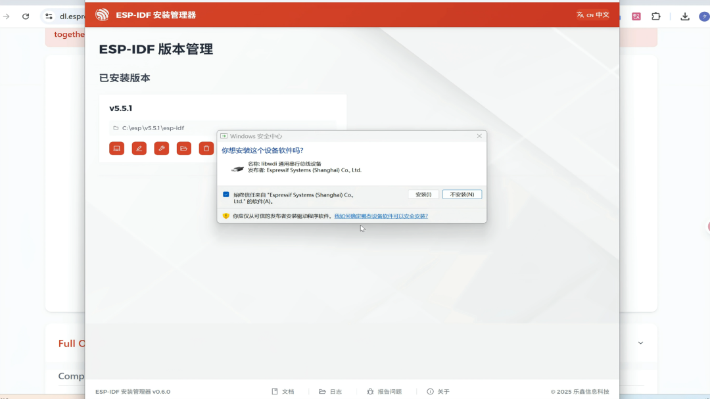Image resolution: width=710 pixels, height=399 pixels.
Task: Expand the chevron on the background web page
Action: 640,343
